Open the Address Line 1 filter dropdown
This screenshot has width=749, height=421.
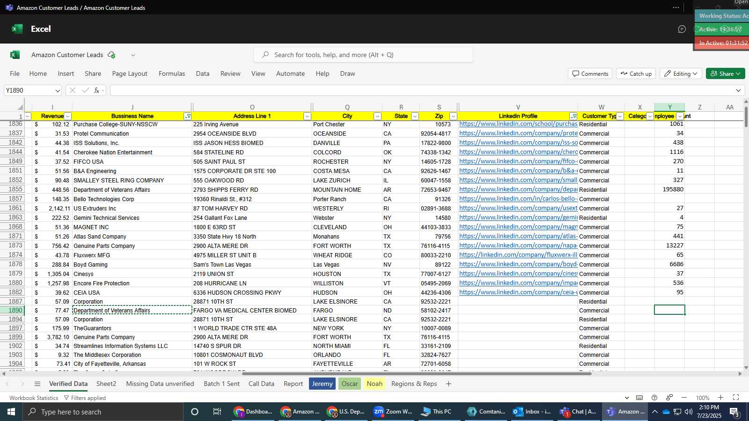[x=307, y=116]
